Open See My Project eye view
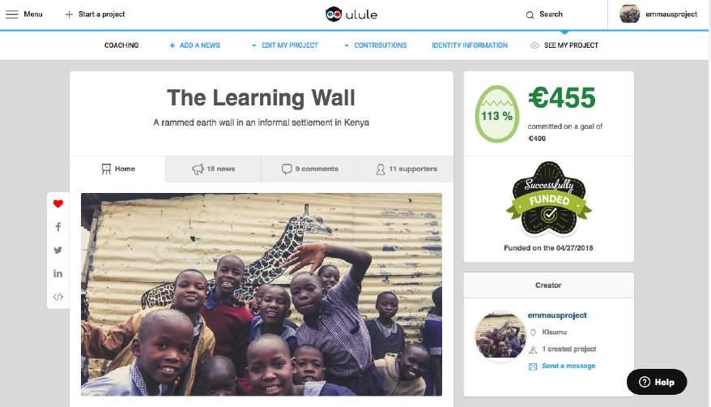This screenshot has height=407, width=711. [x=564, y=45]
